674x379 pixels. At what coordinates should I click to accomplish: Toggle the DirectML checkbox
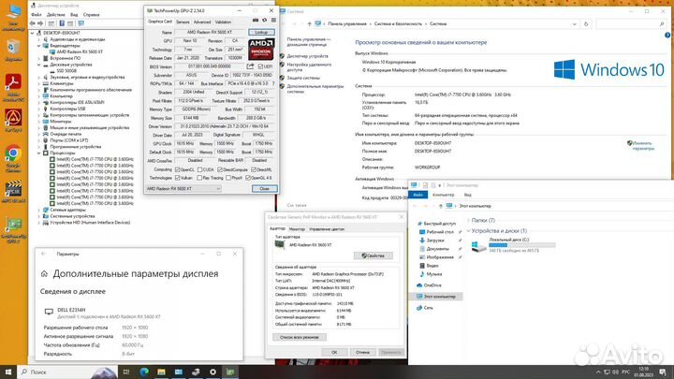(254, 169)
